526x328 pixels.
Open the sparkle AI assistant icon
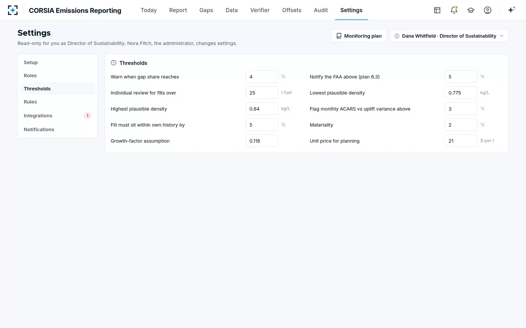(x=511, y=10)
